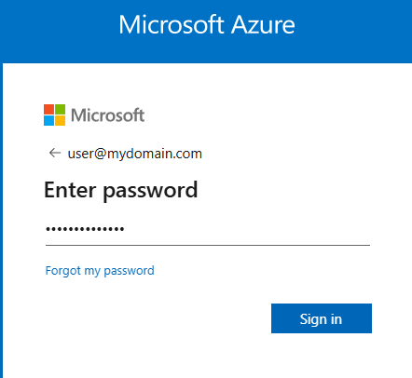The height and width of the screenshot is (378, 412).
Task: Open the Forgot my password link
Action: (100, 271)
